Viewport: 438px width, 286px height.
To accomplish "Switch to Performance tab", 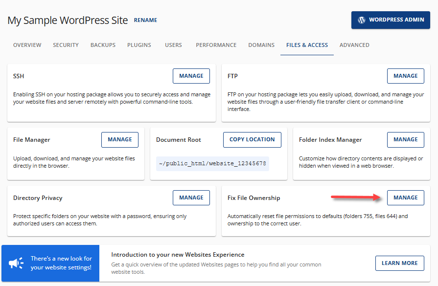I will click(216, 45).
